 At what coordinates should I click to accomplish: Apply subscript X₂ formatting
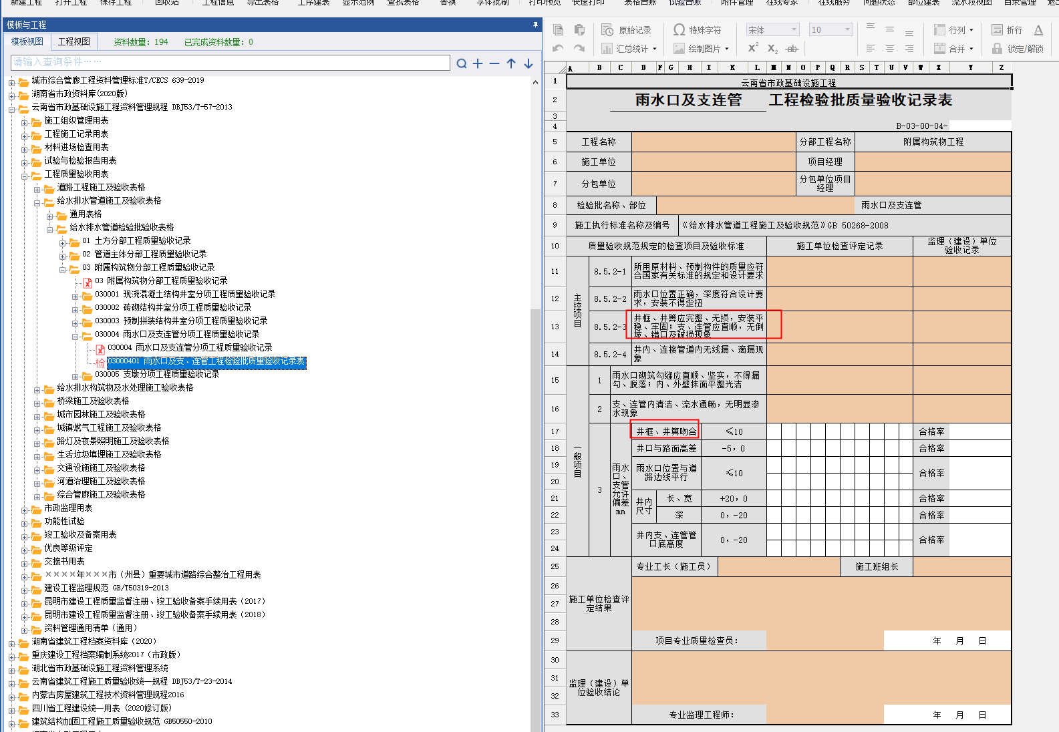coord(772,48)
